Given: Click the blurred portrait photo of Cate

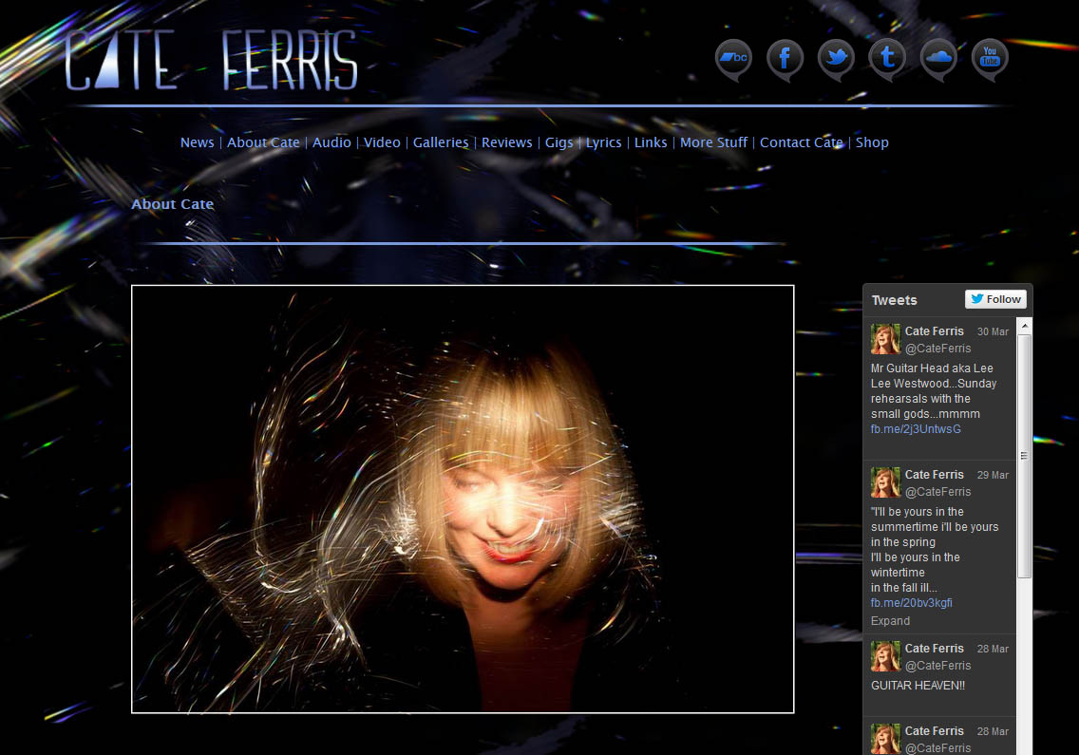Looking at the screenshot, I should click(x=463, y=499).
